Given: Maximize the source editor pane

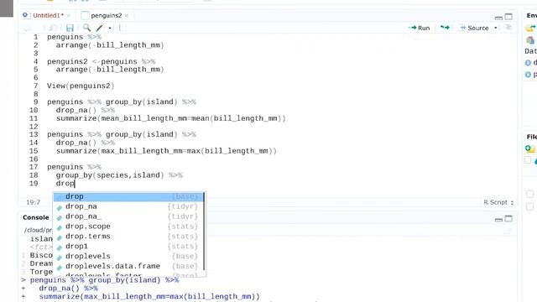Looking at the screenshot, I should 509,17.
